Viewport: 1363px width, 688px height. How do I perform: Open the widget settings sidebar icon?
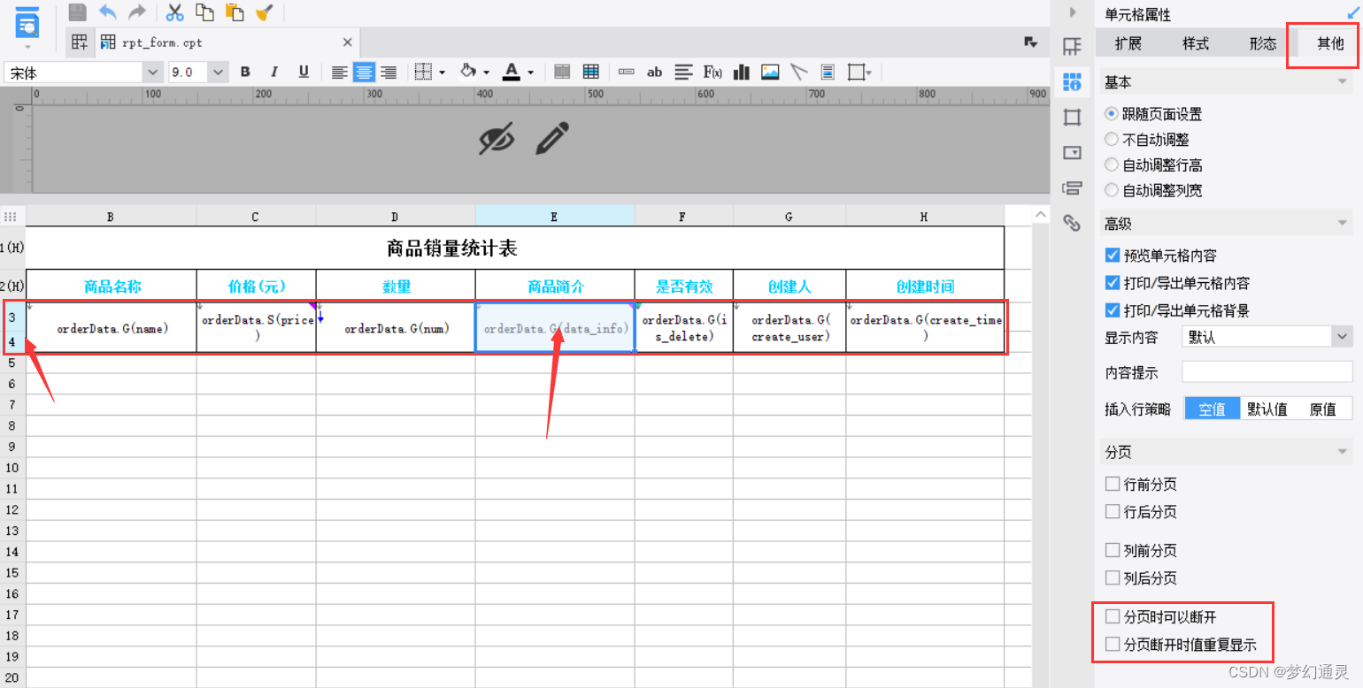point(1072,152)
